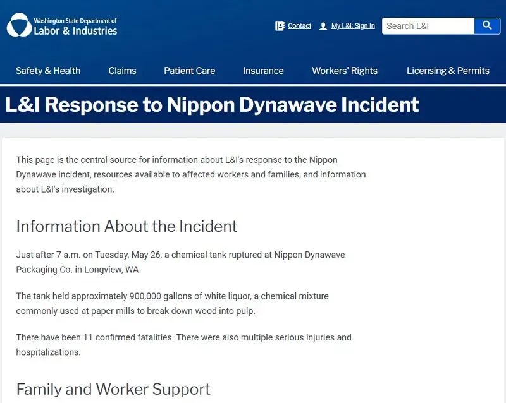
Task: Click the Information About the Incident heading
Action: 127,226
